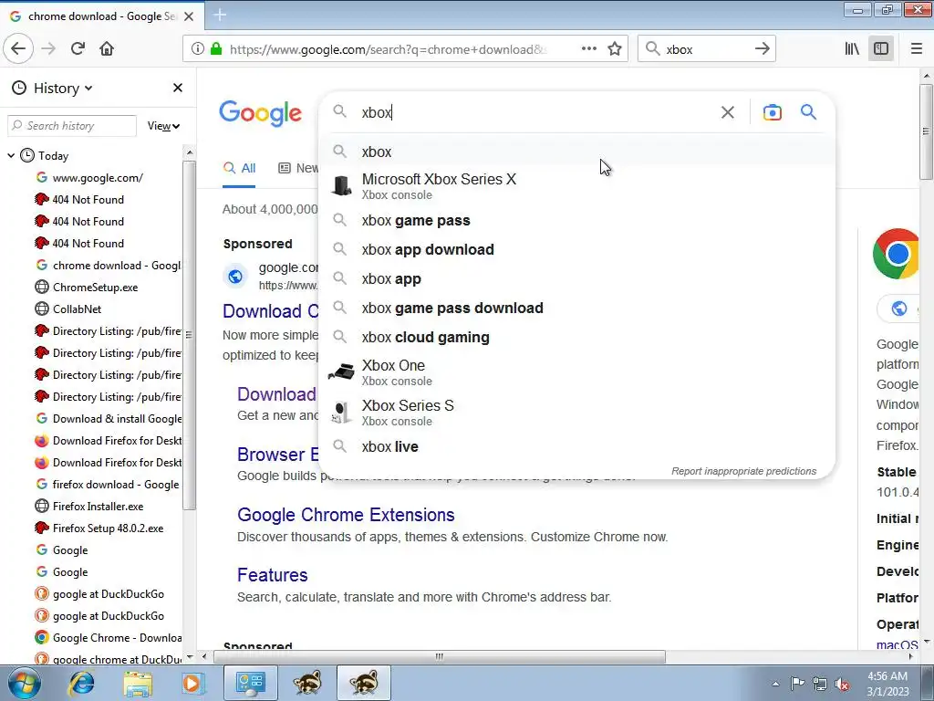Click macOS link in knowledge panel
The width and height of the screenshot is (934, 701).
tap(898, 645)
